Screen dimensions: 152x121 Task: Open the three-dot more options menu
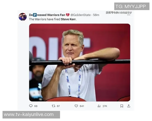pyautogui.click(x=128, y=15)
